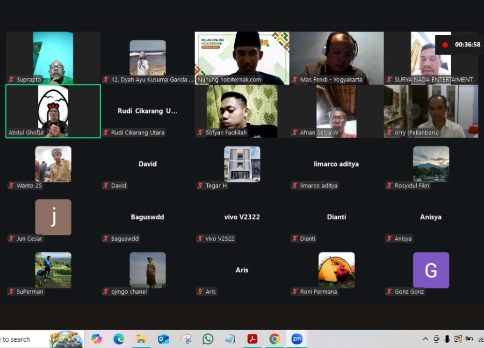Click muted mic icon beside Mas Fendi
This screenshot has width=484, height=348.
(x=295, y=80)
